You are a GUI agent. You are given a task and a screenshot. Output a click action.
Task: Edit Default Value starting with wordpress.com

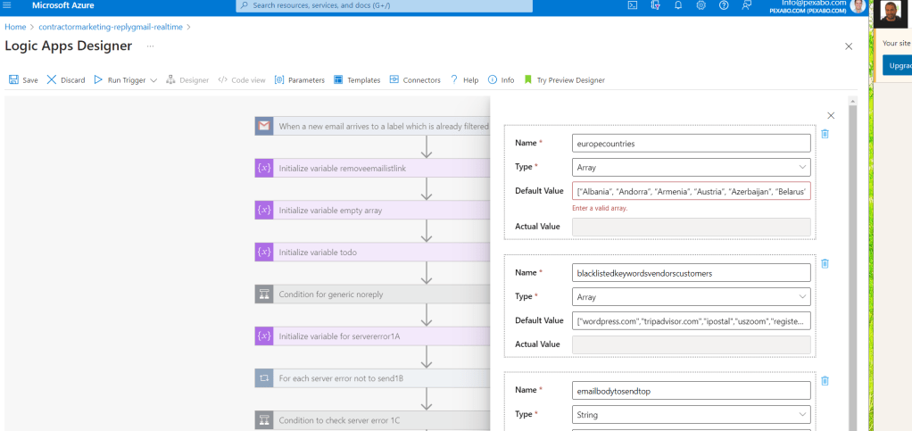pyautogui.click(x=691, y=320)
